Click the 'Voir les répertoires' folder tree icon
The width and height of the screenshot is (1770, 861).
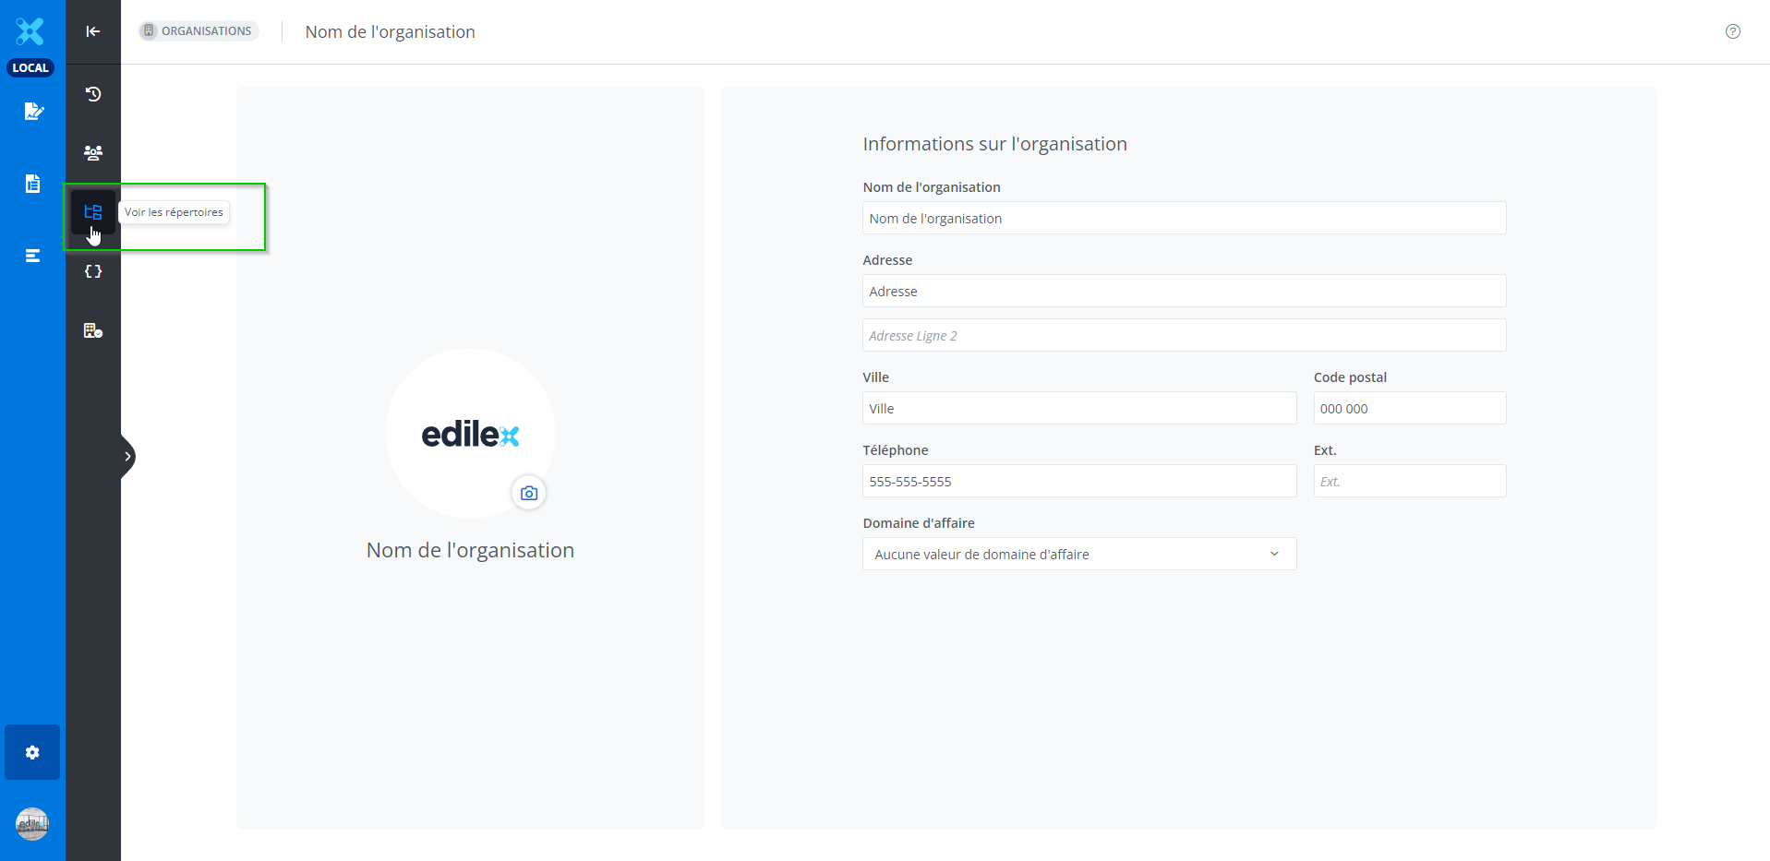[x=93, y=212]
